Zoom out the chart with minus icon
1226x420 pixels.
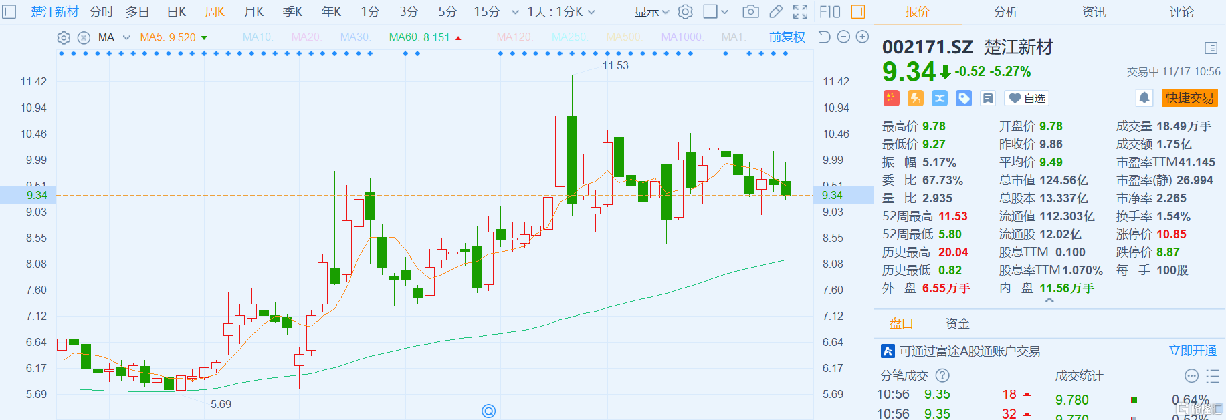[843, 37]
